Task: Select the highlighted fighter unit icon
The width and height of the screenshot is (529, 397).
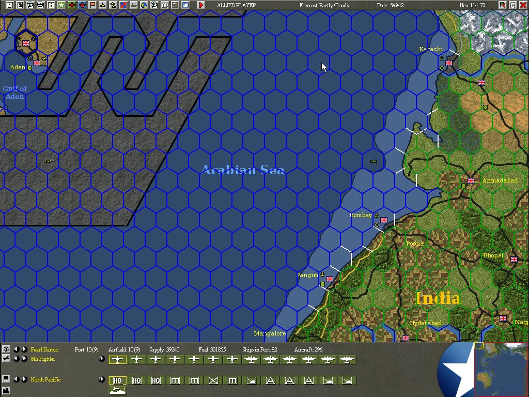Action: point(118,360)
